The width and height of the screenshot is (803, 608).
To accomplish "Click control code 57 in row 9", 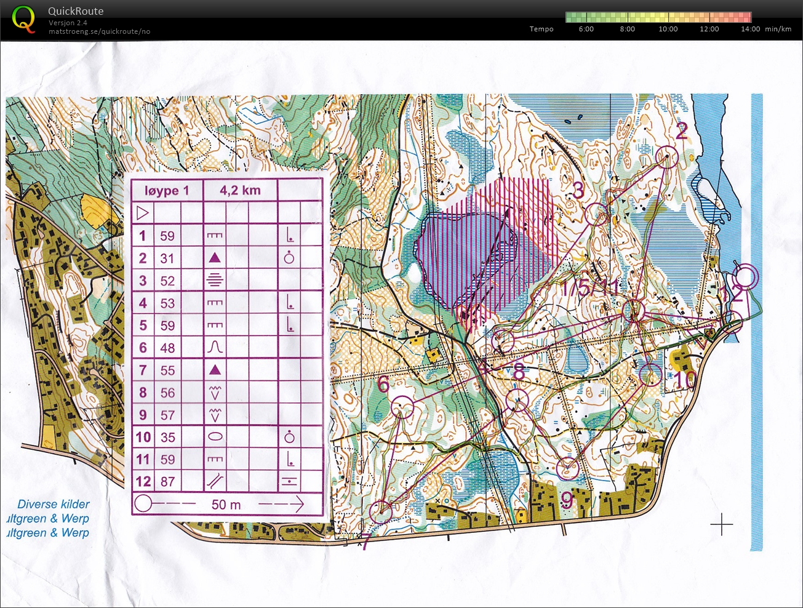I will [x=167, y=415].
